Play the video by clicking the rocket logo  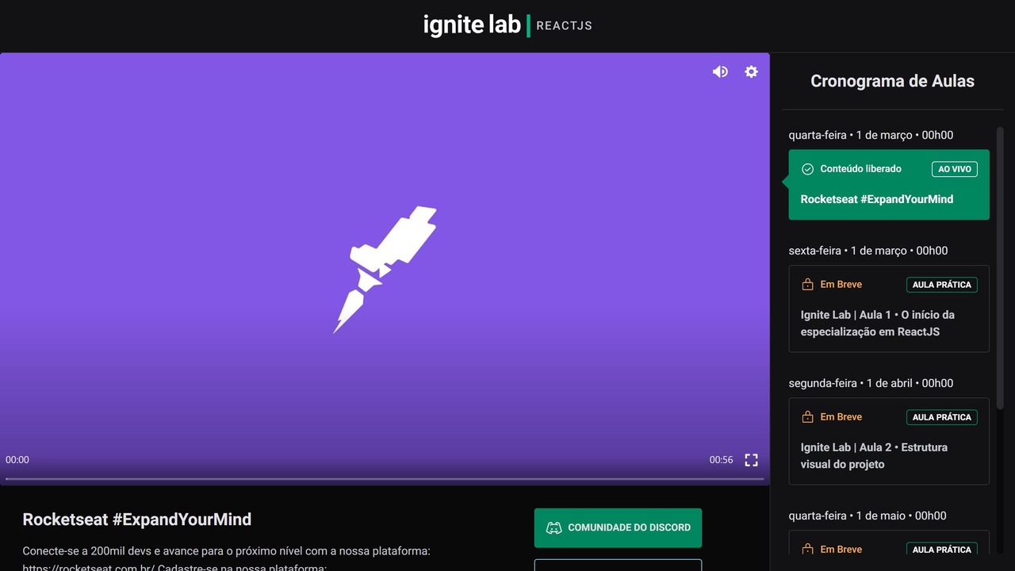click(385, 270)
